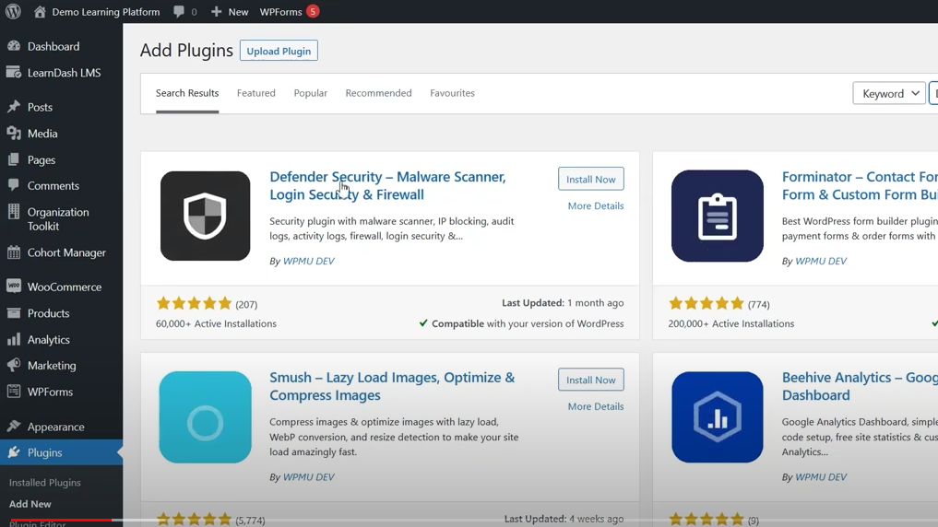The width and height of the screenshot is (938, 527).
Task: Click '60,000+ Active Installations' text
Action: pyautogui.click(x=216, y=323)
